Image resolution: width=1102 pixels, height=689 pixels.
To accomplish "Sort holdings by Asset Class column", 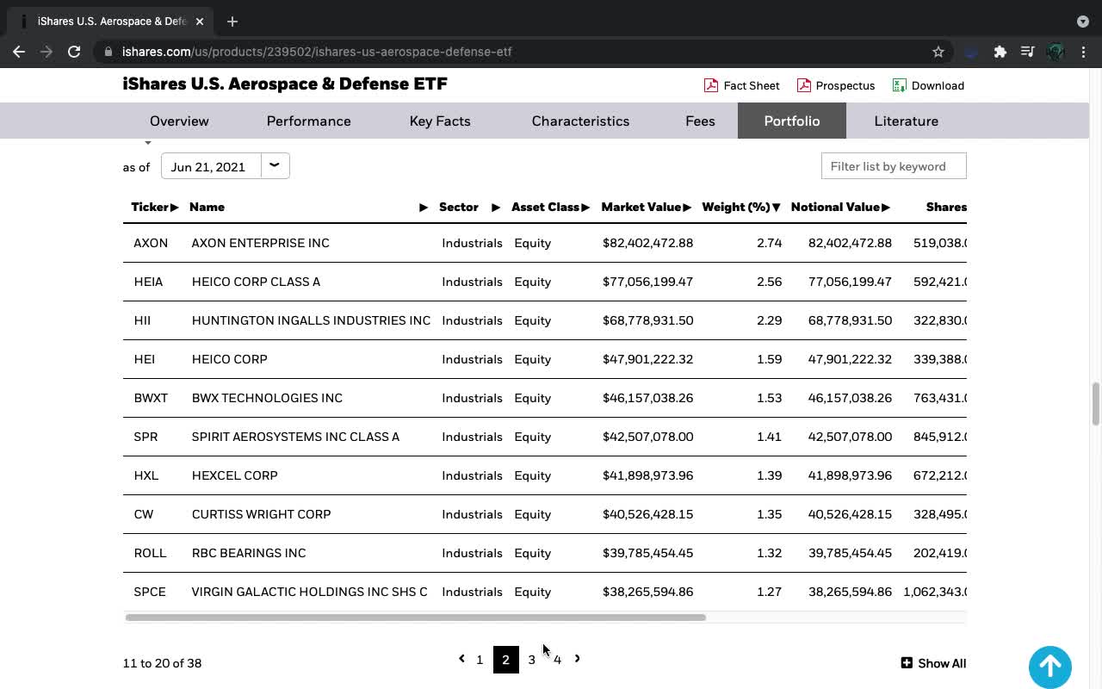I will pyautogui.click(x=550, y=207).
